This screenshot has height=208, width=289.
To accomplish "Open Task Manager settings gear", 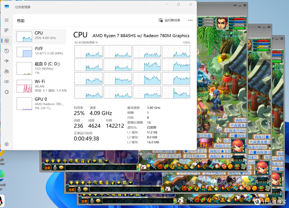I will (x=7, y=144).
